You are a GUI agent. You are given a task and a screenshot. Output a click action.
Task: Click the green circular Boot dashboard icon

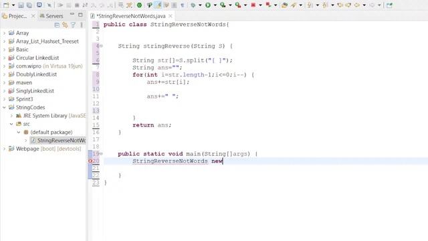point(140,5)
